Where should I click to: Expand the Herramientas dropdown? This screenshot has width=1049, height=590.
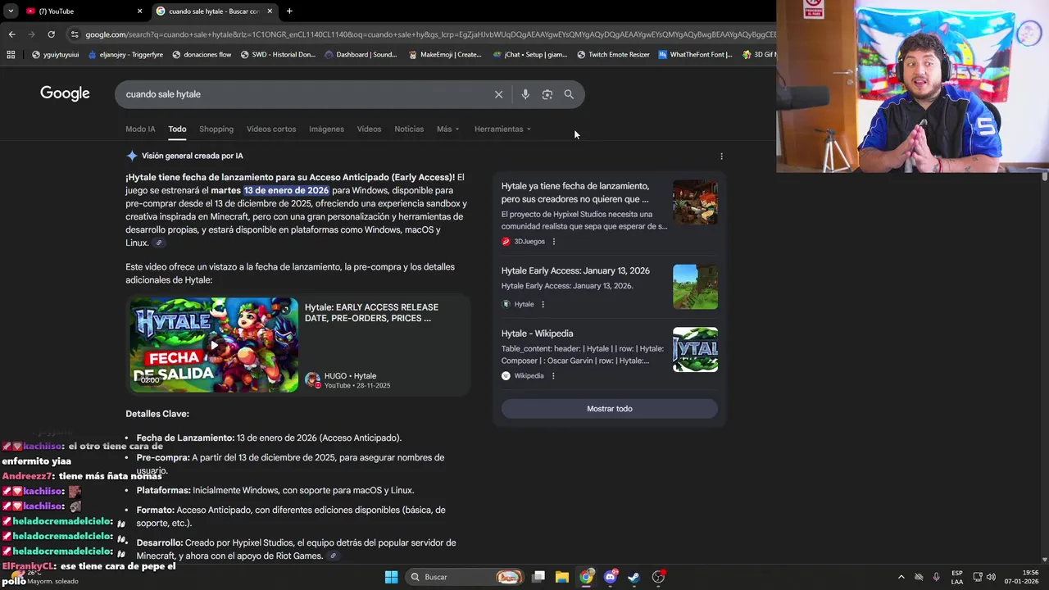point(502,129)
